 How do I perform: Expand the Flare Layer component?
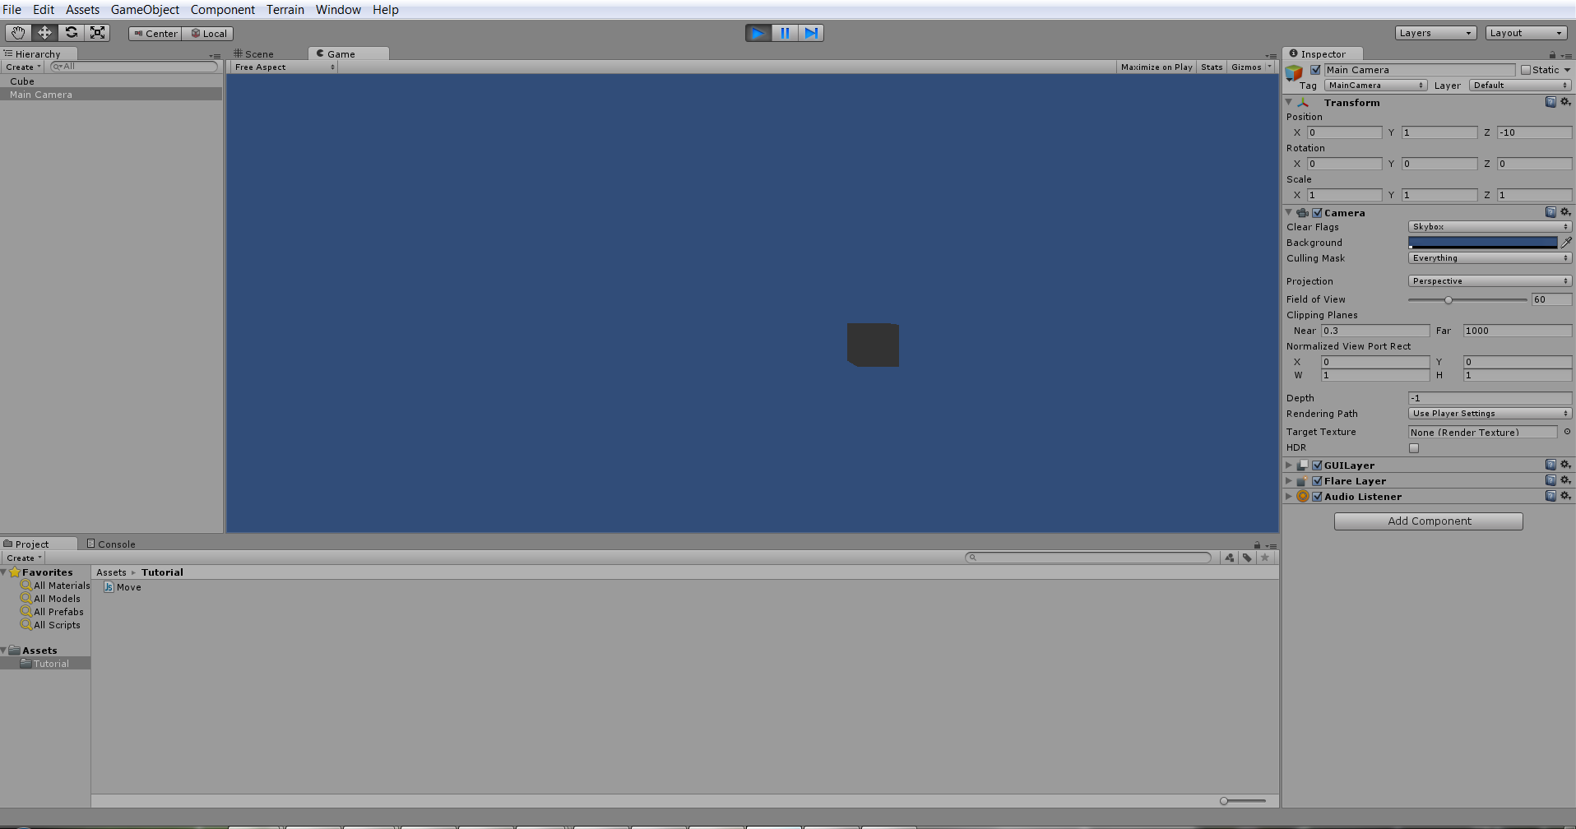click(1289, 481)
